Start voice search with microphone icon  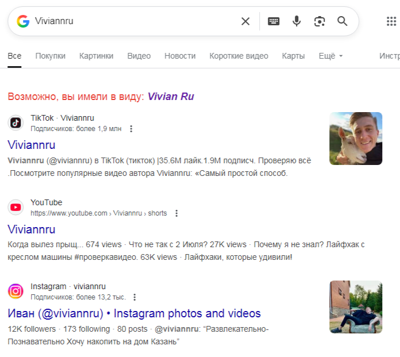[x=297, y=21]
